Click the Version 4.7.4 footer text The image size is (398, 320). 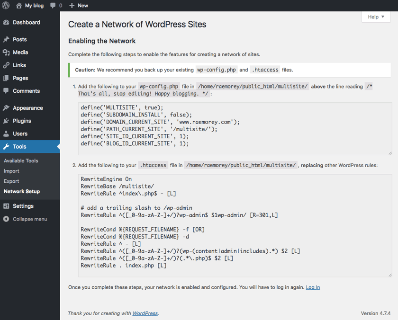point(376,313)
